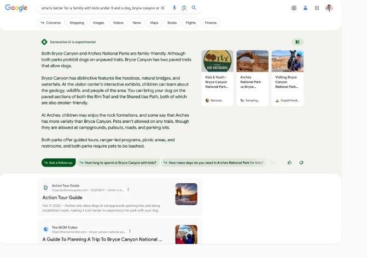Give thumbs up to the AI answer
The height and width of the screenshot is (258, 367).
pyautogui.click(x=289, y=163)
